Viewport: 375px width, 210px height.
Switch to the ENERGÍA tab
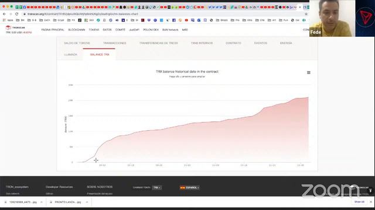[286, 43]
